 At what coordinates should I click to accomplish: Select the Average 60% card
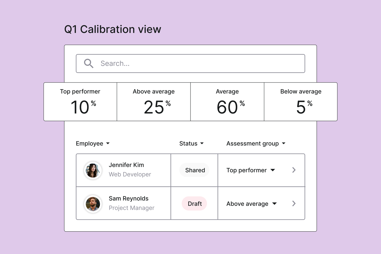227,102
